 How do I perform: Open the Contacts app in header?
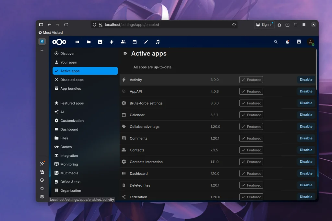pos(123,42)
